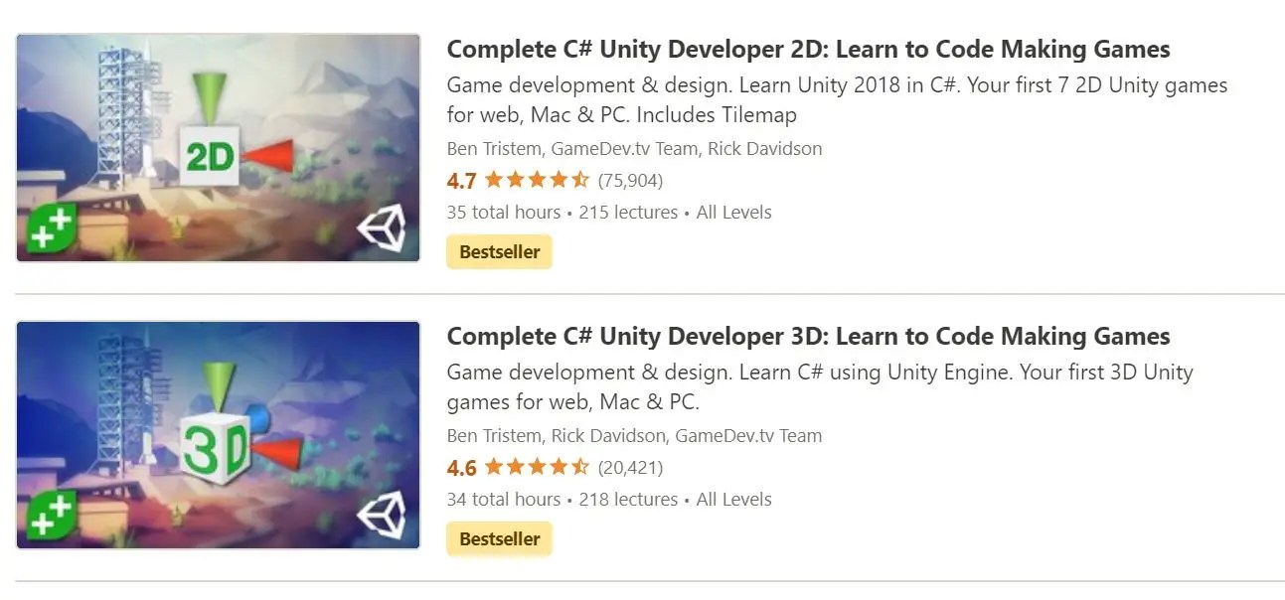The width and height of the screenshot is (1285, 600).
Task: Click the 3D course thumbnail image
Action: tap(217, 435)
